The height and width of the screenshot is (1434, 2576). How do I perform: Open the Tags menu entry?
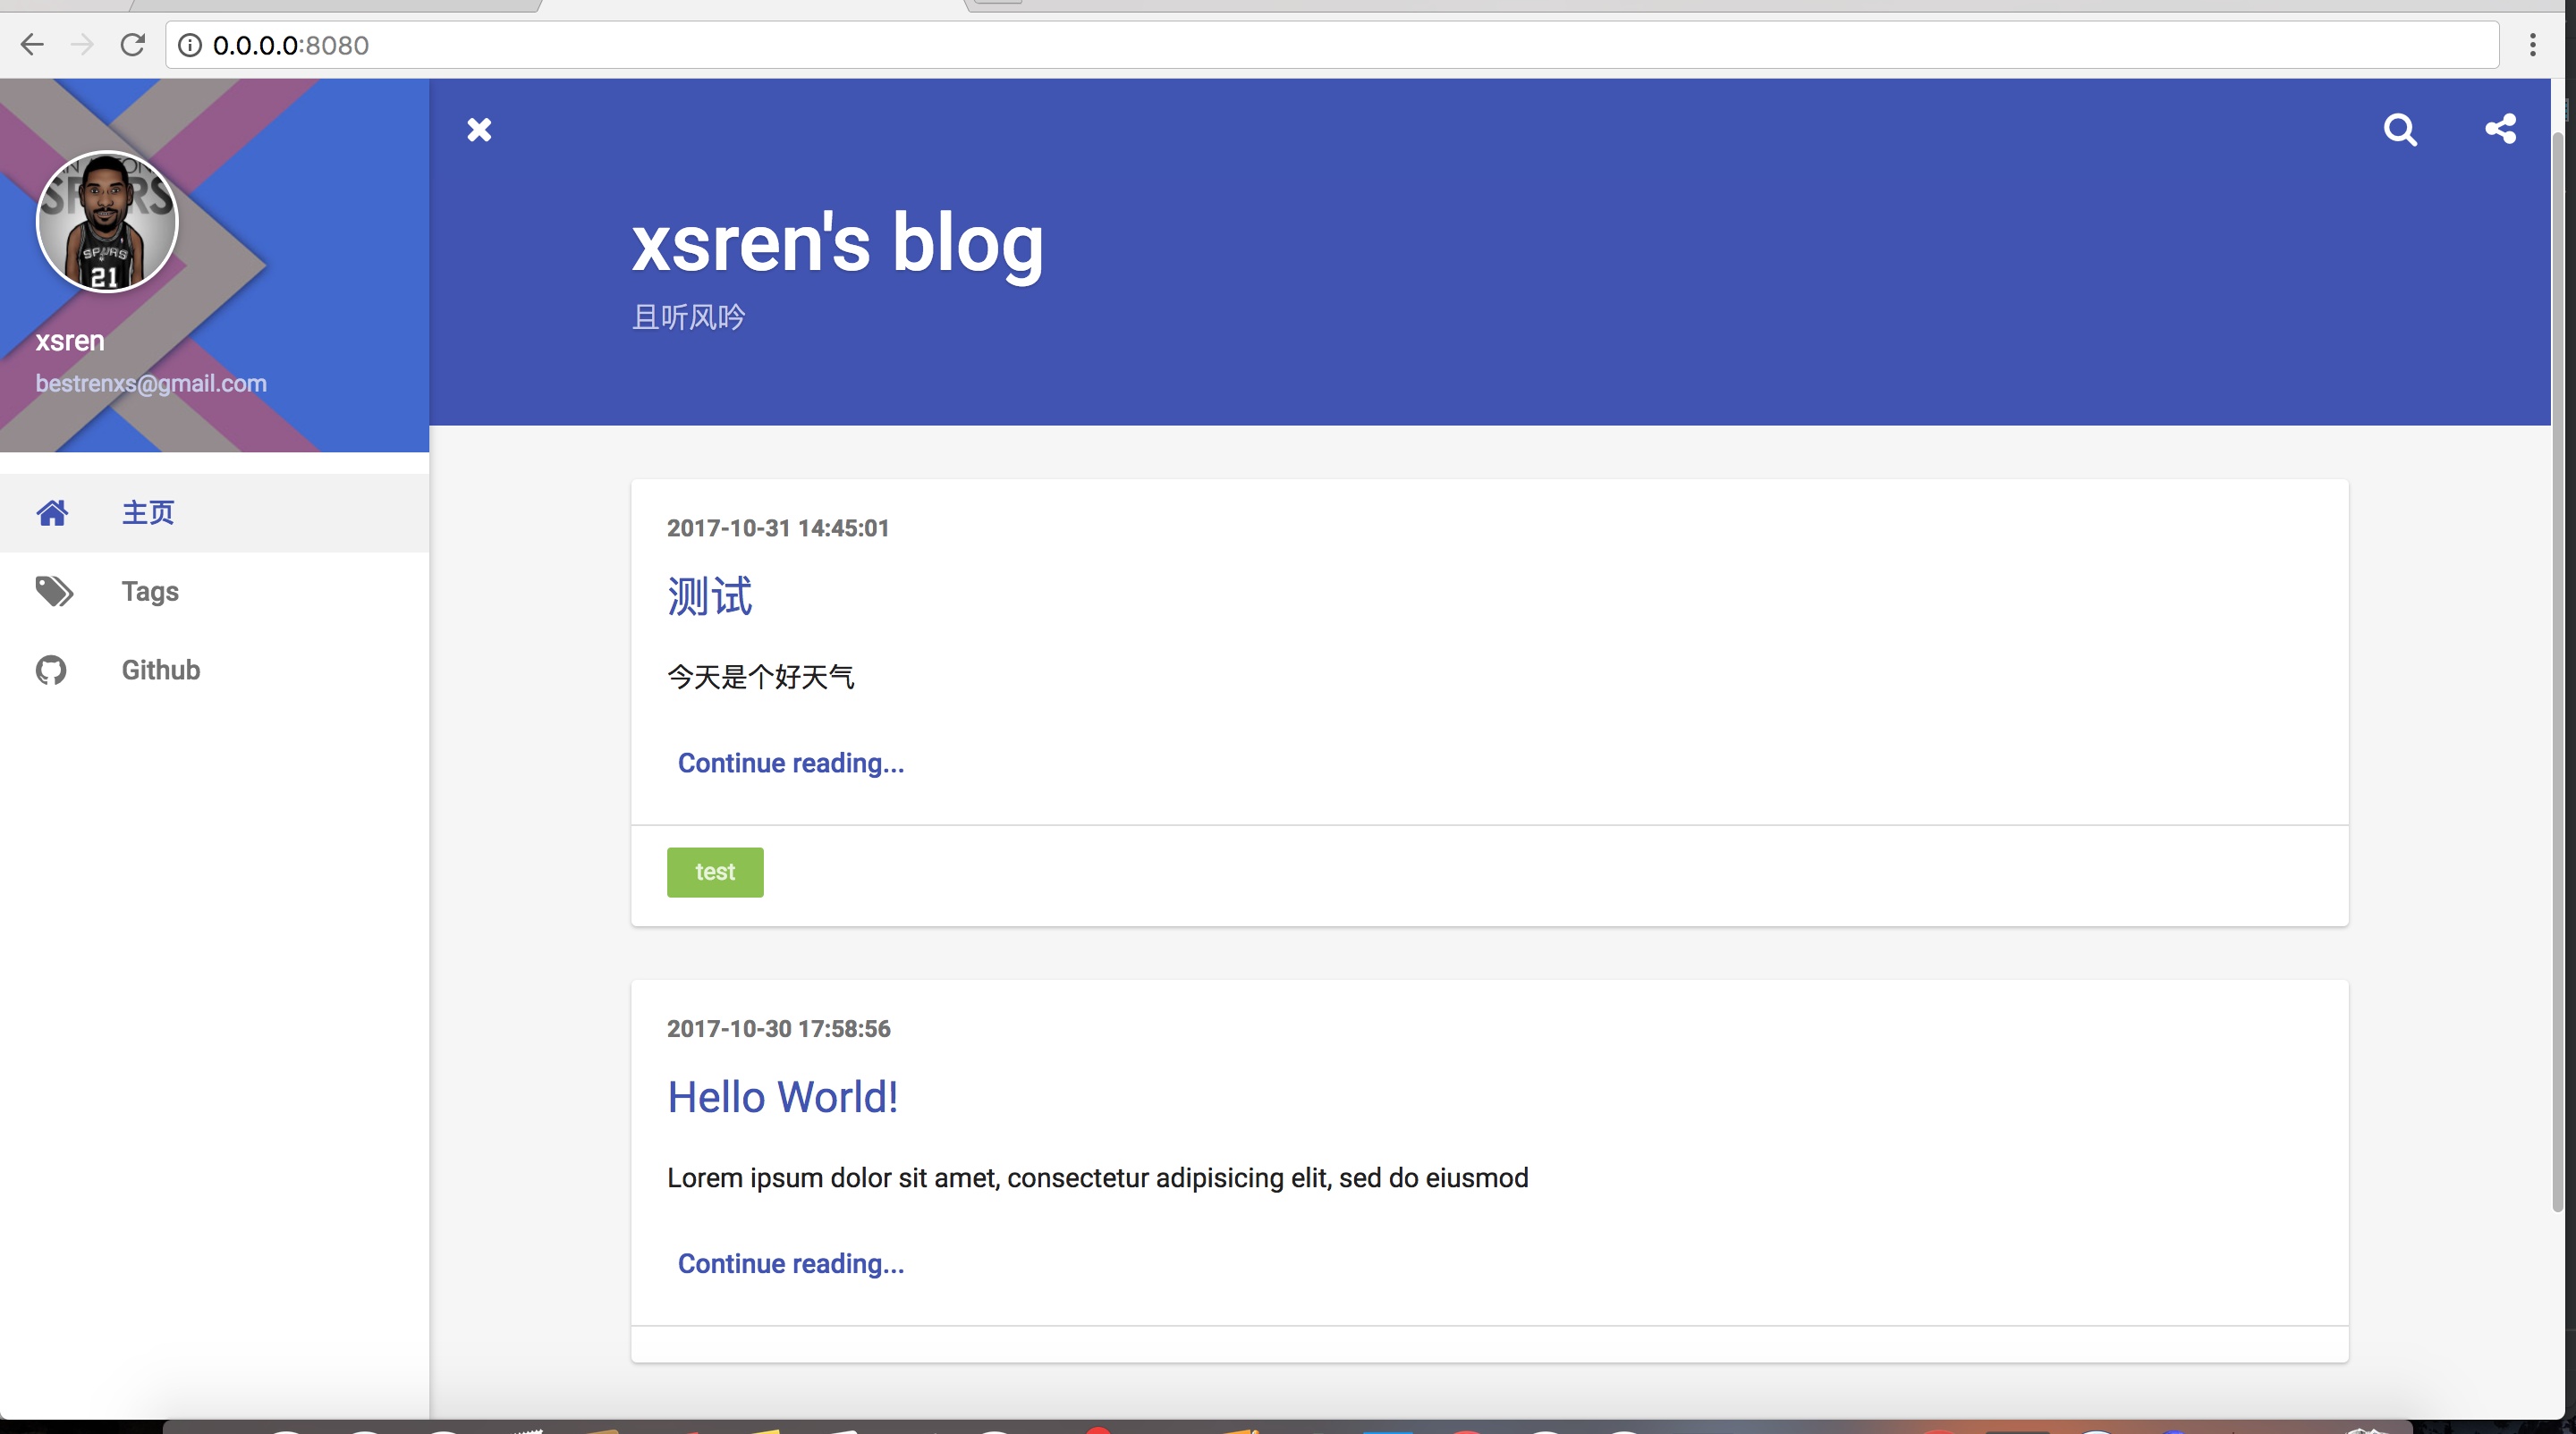[x=150, y=592]
